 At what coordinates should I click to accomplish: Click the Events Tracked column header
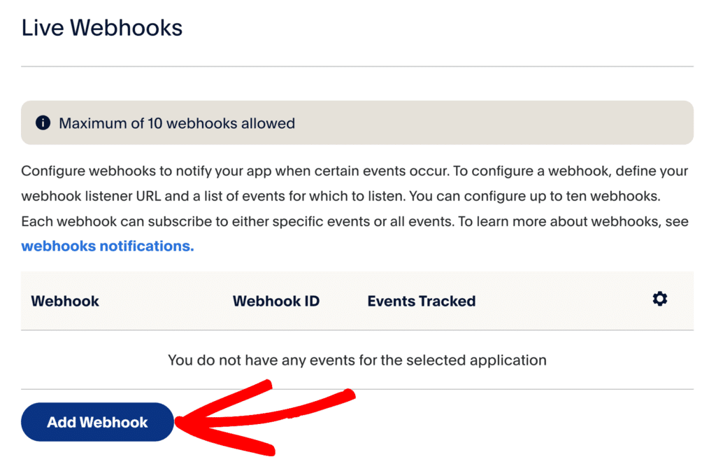[x=421, y=302]
